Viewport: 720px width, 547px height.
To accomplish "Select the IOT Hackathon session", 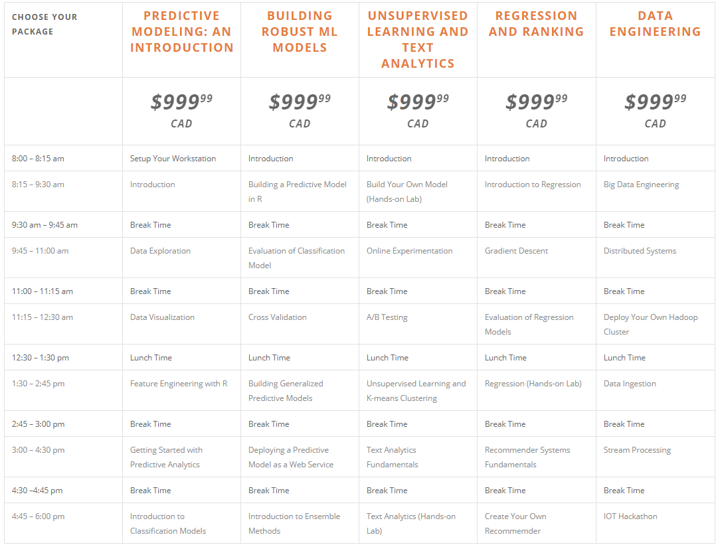I will pos(630,516).
